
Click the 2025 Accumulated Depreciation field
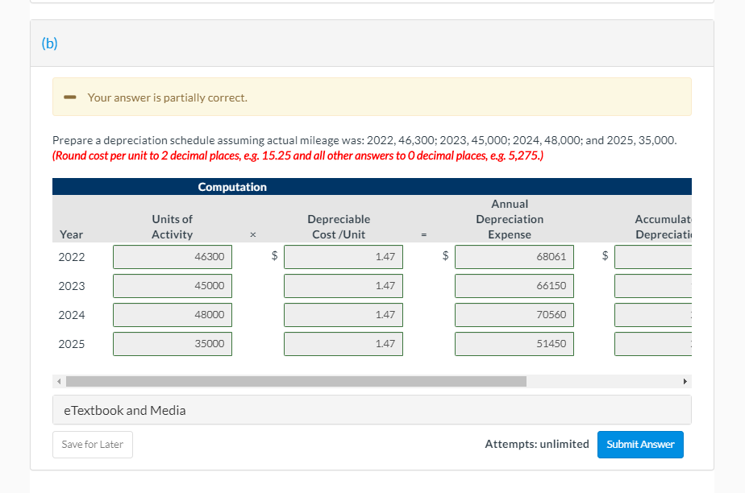click(653, 344)
